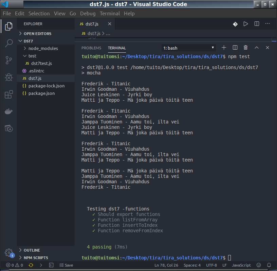Change indentation via Spaces: 4
Screen dimensions: 277x271
coord(192,265)
